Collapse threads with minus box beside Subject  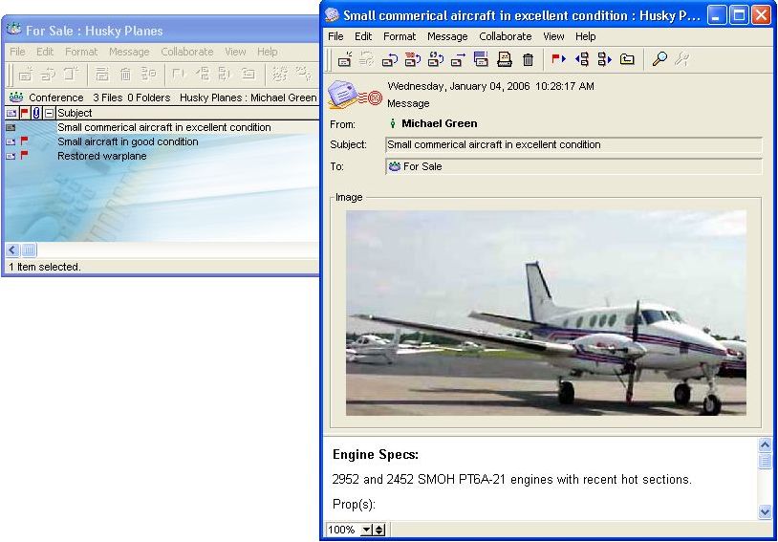pyautogui.click(x=49, y=113)
